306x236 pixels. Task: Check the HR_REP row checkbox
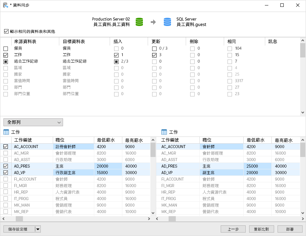tap(6, 192)
